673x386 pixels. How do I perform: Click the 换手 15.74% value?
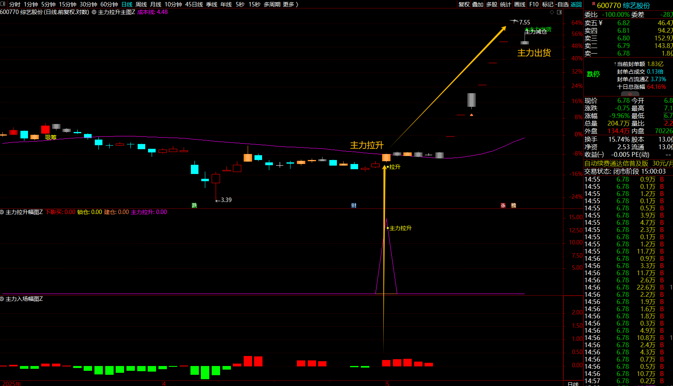(619, 139)
